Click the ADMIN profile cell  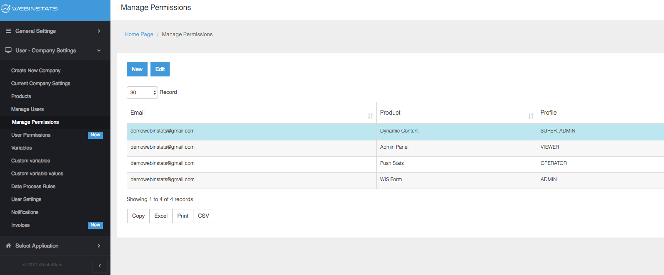pyautogui.click(x=601, y=181)
